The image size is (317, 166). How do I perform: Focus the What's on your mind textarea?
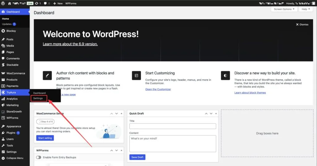click(x=173, y=144)
